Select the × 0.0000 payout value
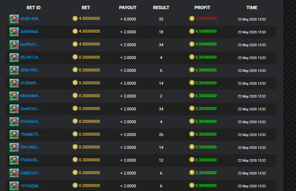The width and height of the screenshot is (296, 191). 128,19
